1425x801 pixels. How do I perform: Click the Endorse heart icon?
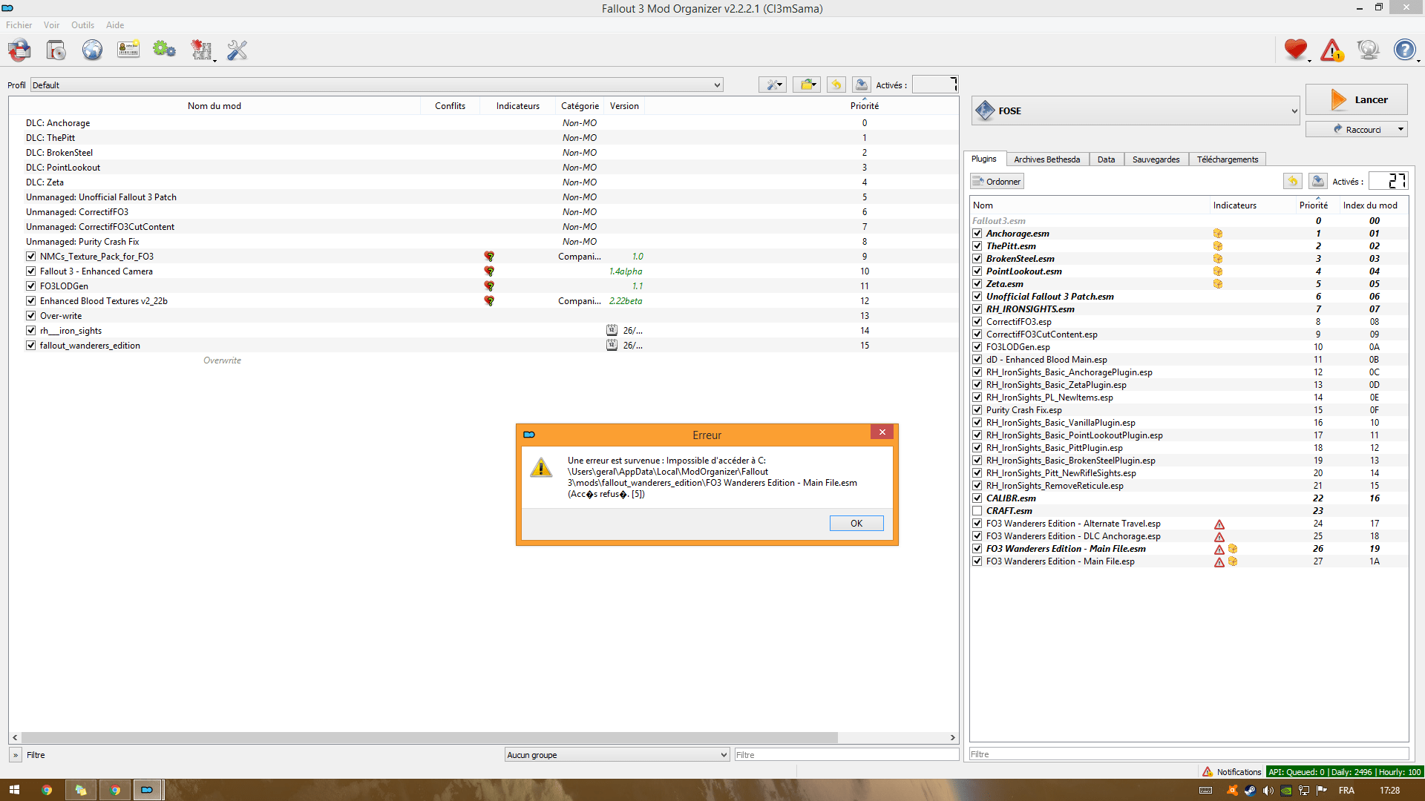pos(1296,50)
